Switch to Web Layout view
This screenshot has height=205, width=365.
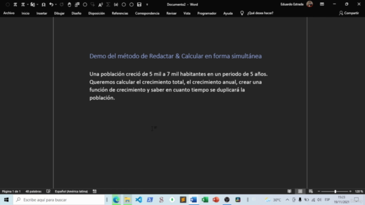pyautogui.click(x=311, y=191)
